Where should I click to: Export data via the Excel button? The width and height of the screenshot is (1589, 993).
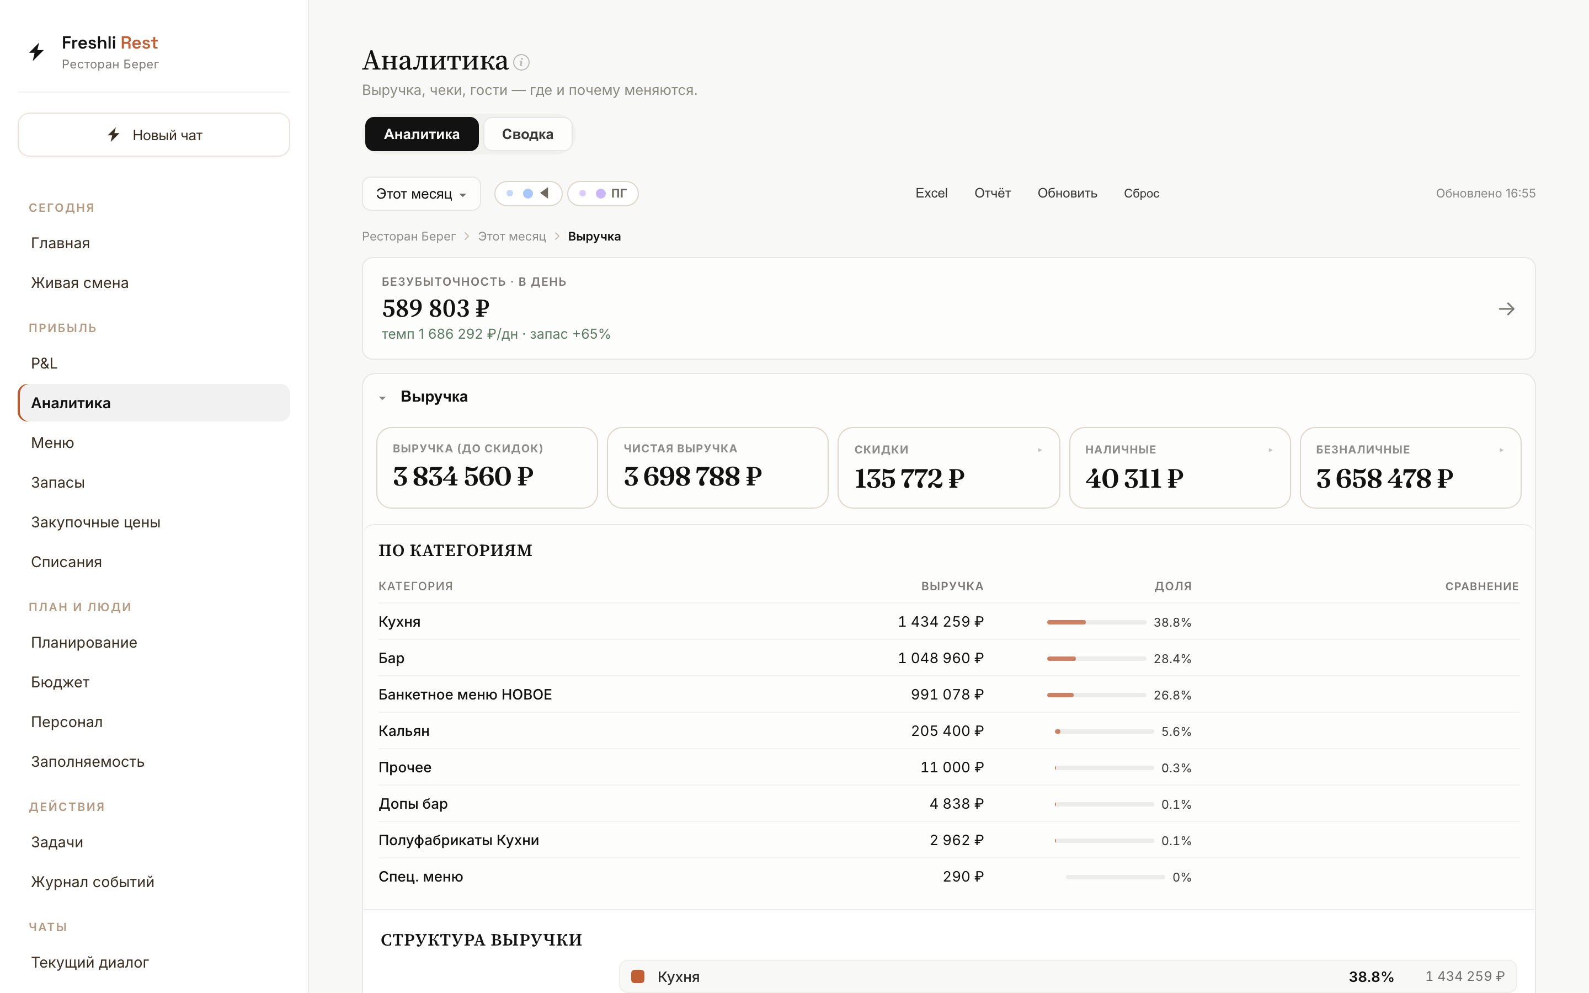coord(931,193)
